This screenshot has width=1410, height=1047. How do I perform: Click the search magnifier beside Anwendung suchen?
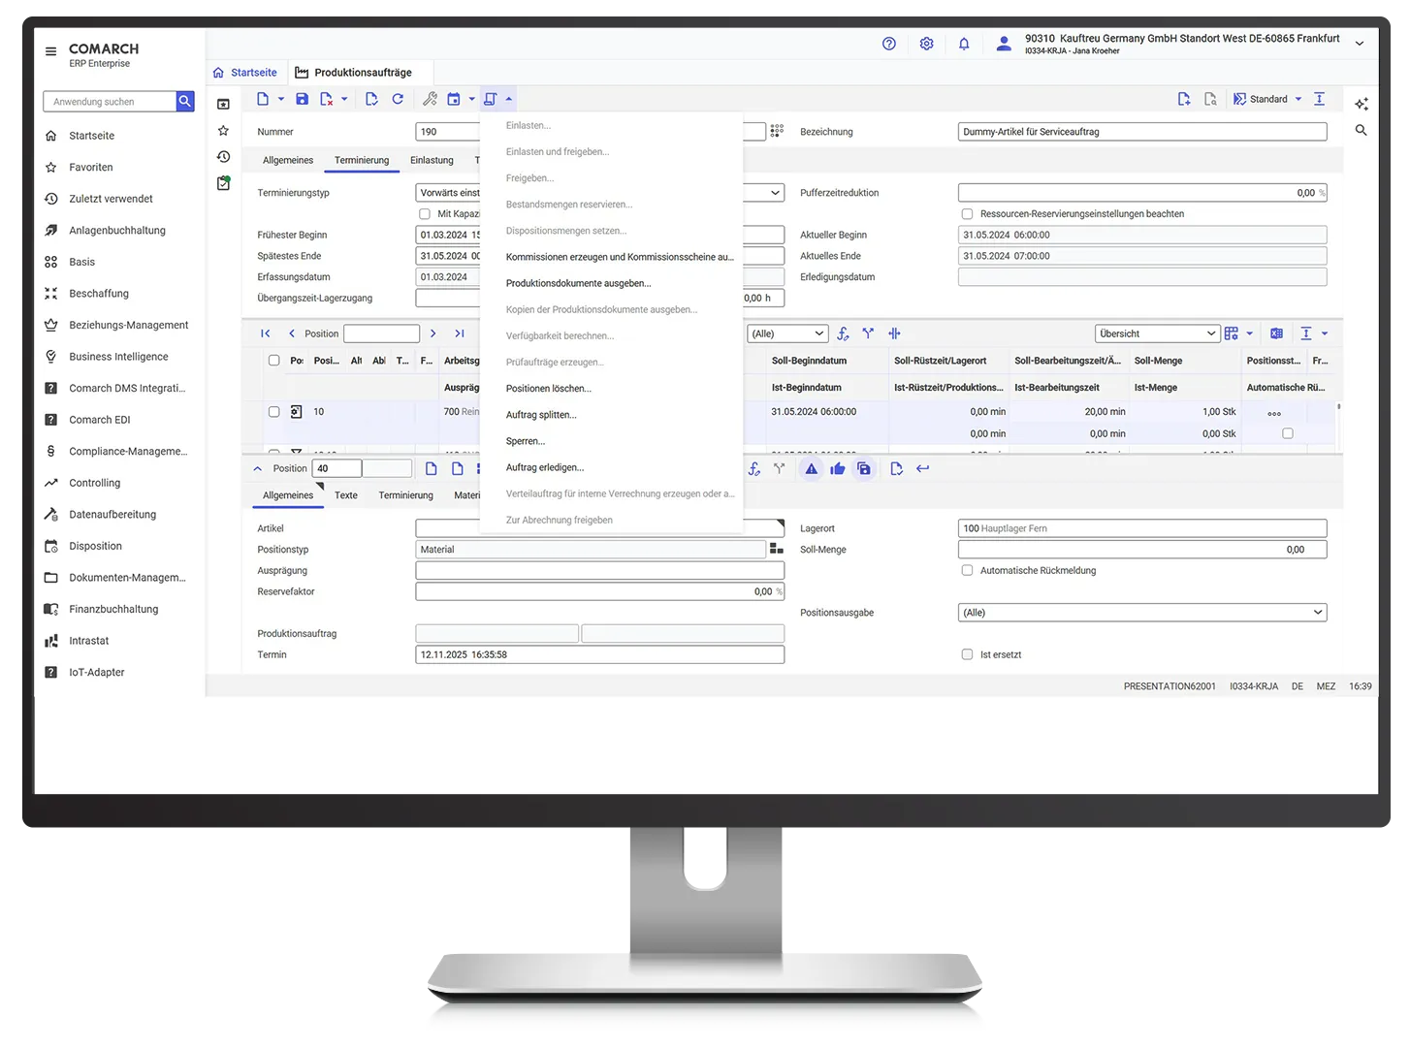coord(185,102)
